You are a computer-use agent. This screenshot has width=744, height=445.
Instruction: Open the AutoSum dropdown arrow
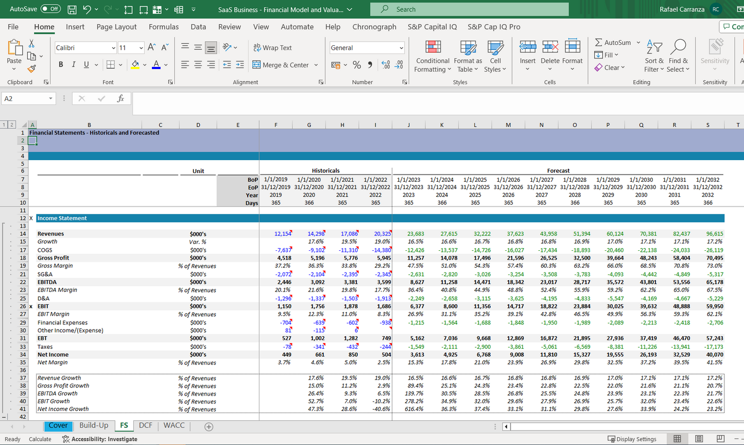(638, 42)
